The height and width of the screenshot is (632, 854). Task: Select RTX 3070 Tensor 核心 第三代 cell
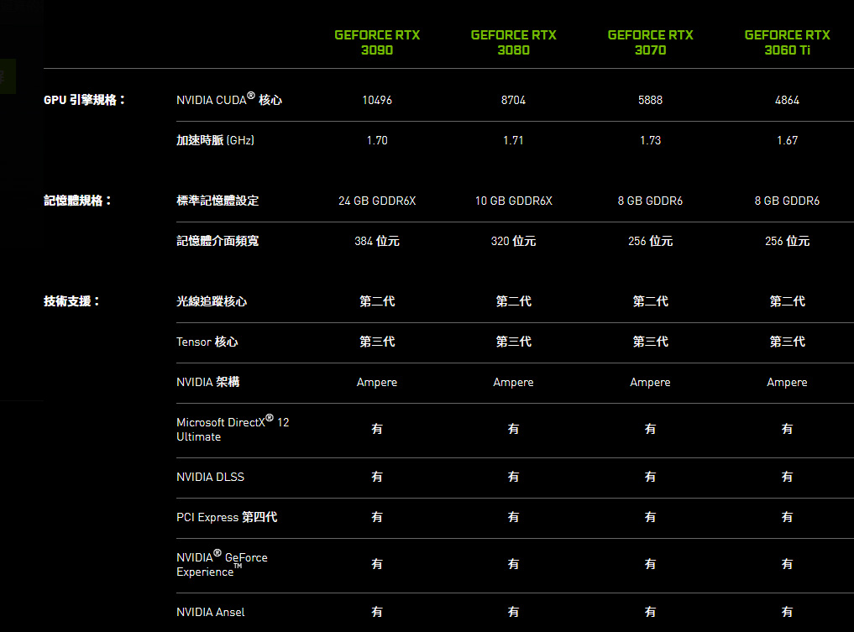pyautogui.click(x=650, y=342)
